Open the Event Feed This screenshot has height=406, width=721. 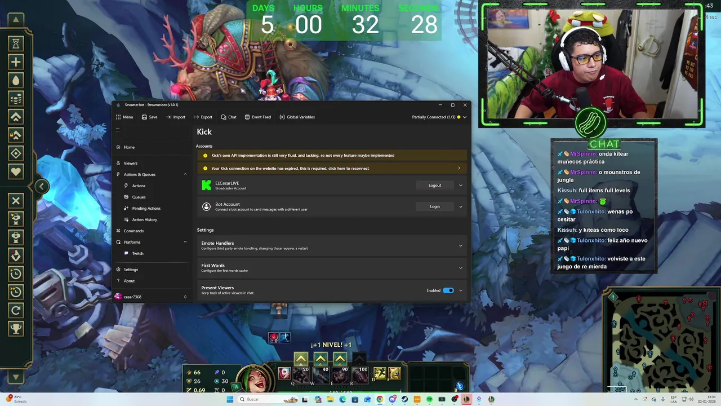pos(258,117)
